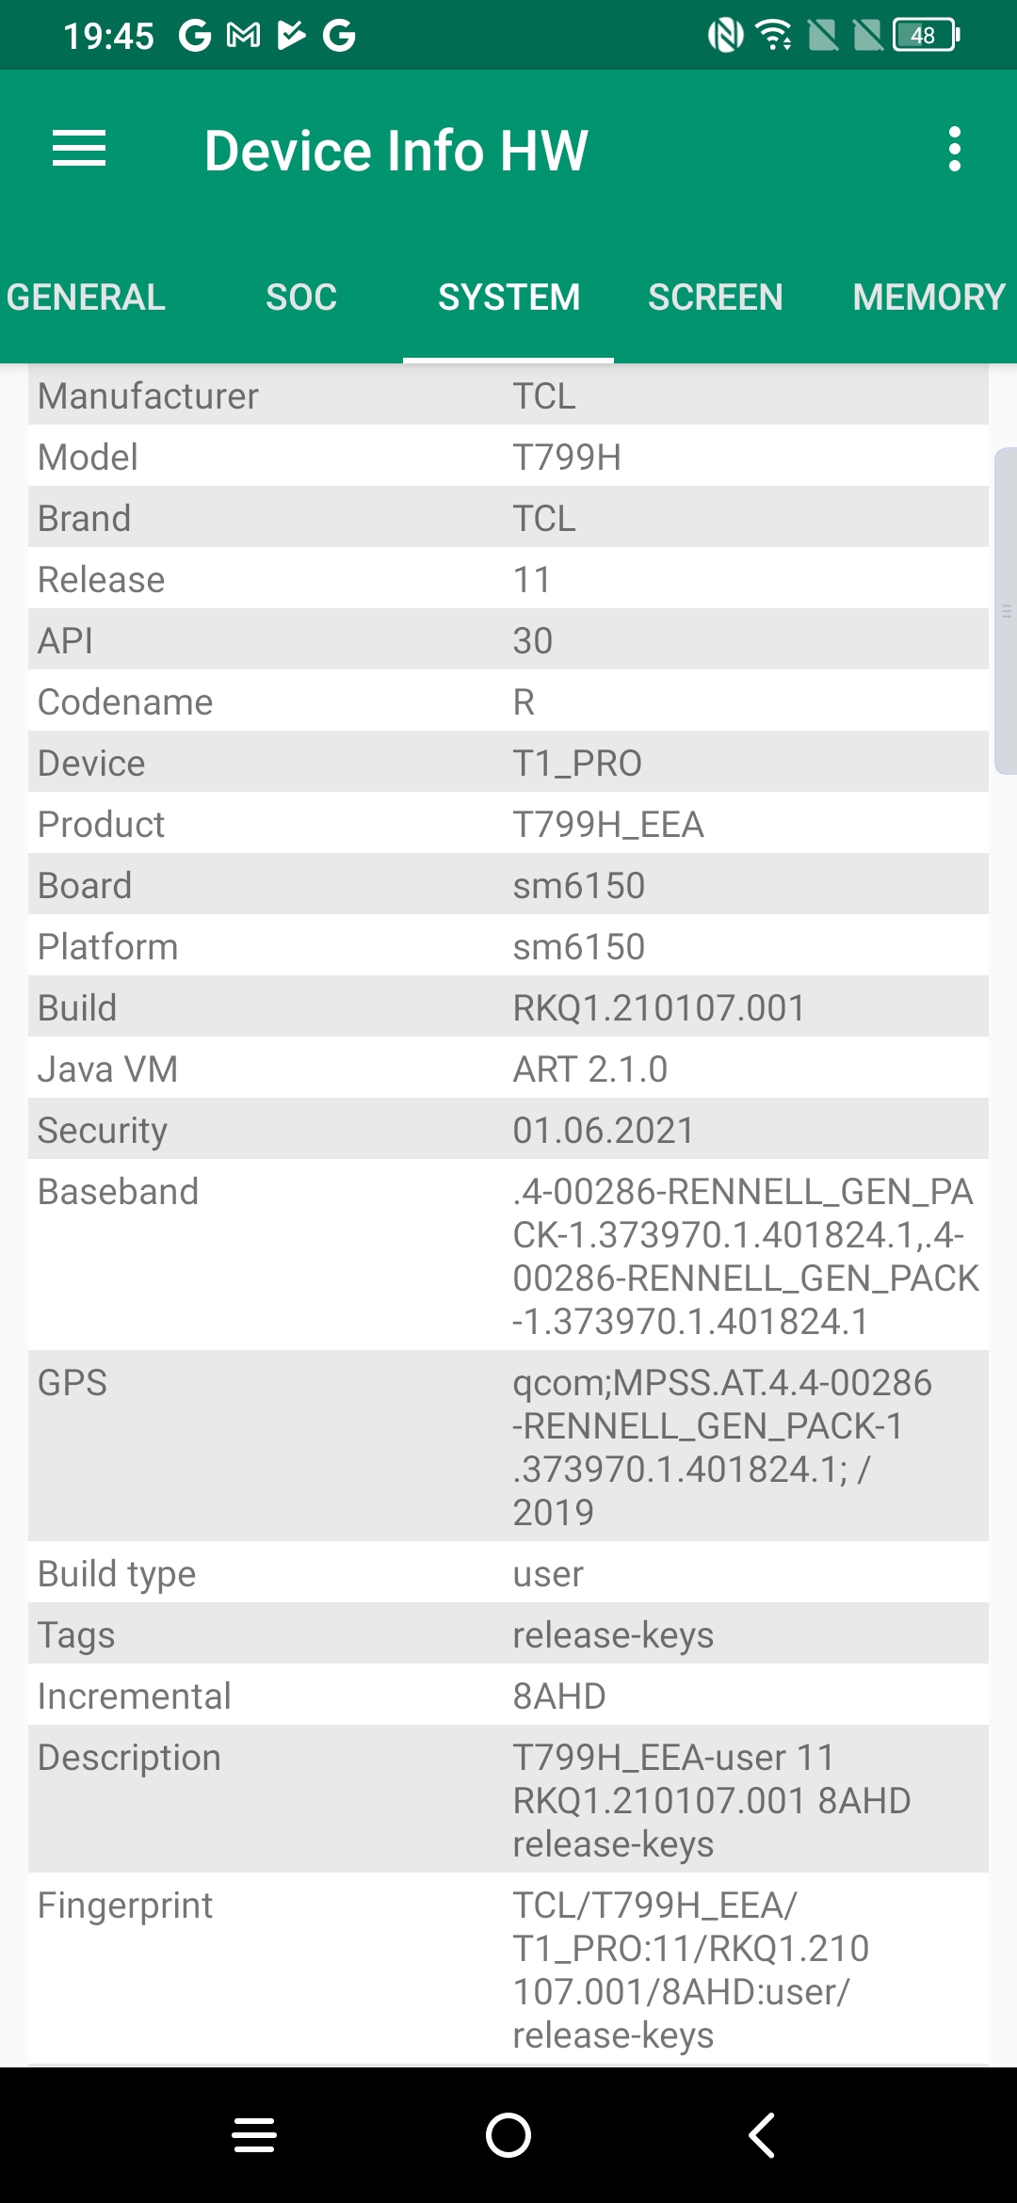Tap the Gmail notification icon
This screenshot has height=2203, width=1017.
click(x=244, y=36)
